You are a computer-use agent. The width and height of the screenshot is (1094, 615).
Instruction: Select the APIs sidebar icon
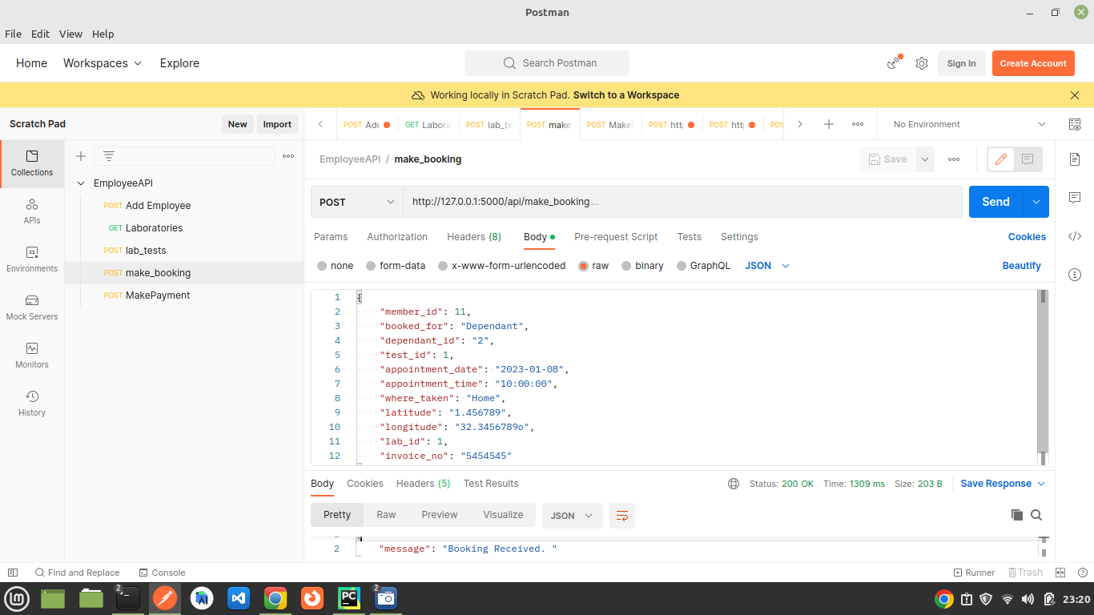click(x=32, y=212)
